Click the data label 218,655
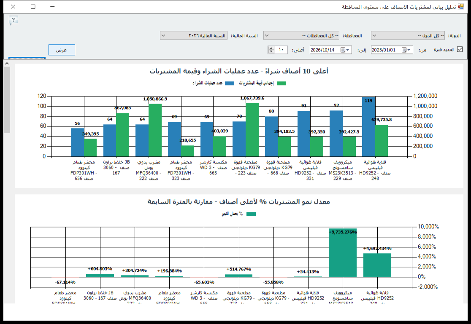471x324 pixels. (x=188, y=140)
